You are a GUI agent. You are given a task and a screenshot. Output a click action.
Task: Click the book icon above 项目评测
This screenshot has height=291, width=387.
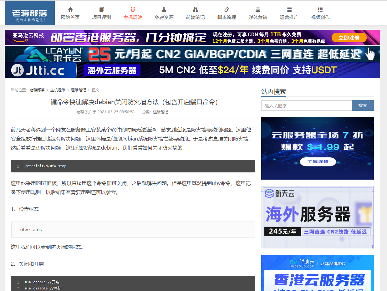point(101,10)
